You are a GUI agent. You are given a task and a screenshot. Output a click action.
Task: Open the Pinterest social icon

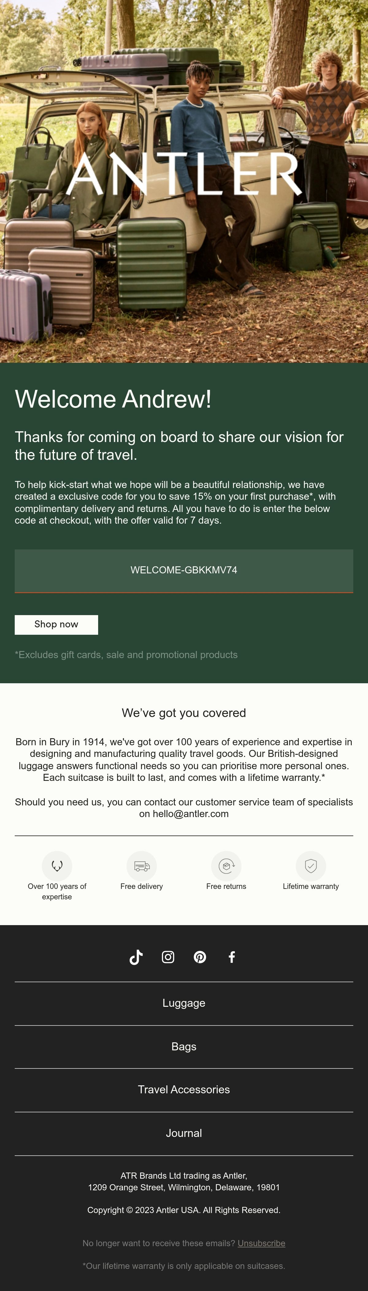tap(200, 957)
